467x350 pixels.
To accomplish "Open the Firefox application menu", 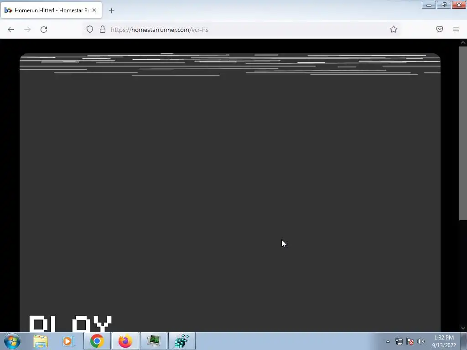I will (456, 29).
